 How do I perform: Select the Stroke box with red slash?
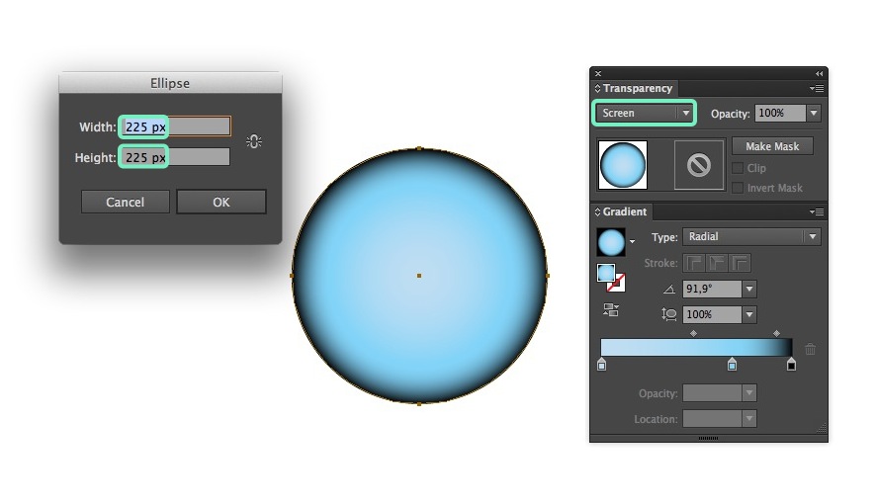pos(616,284)
